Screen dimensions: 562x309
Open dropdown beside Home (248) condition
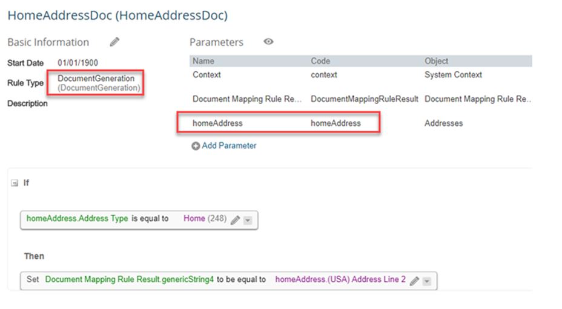[x=248, y=220]
